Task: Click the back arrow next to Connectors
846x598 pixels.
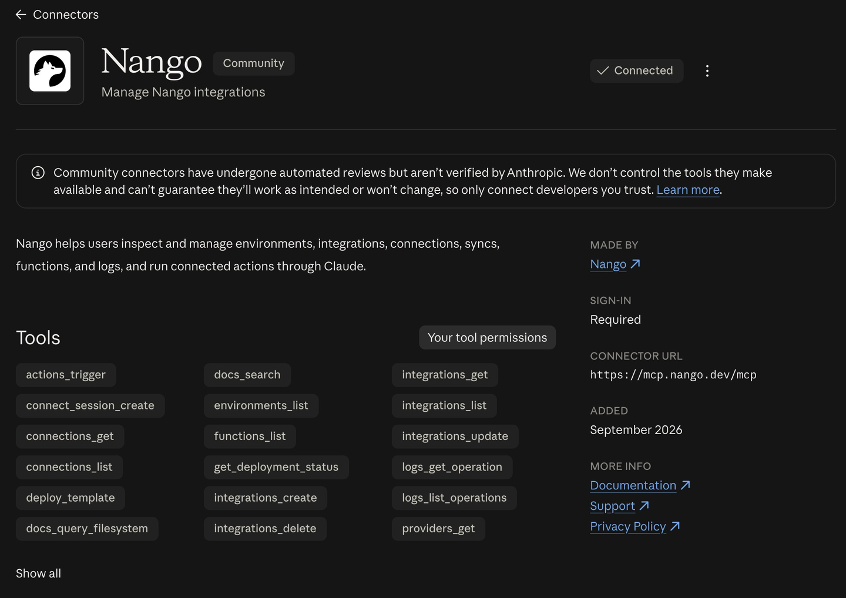Action: (21, 15)
